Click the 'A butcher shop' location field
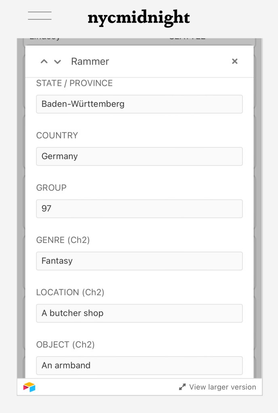Screen dimensions: 278x413 point(139,313)
